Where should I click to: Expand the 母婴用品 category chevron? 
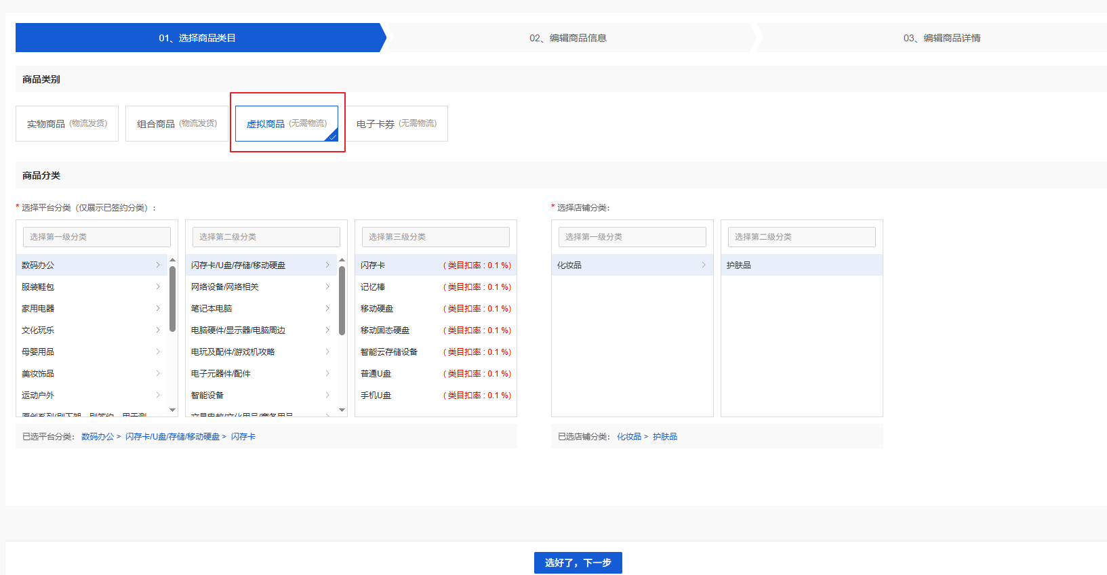click(158, 352)
